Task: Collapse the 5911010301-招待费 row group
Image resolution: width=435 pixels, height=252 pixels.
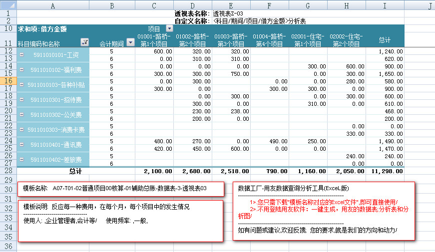Action: point(21,100)
